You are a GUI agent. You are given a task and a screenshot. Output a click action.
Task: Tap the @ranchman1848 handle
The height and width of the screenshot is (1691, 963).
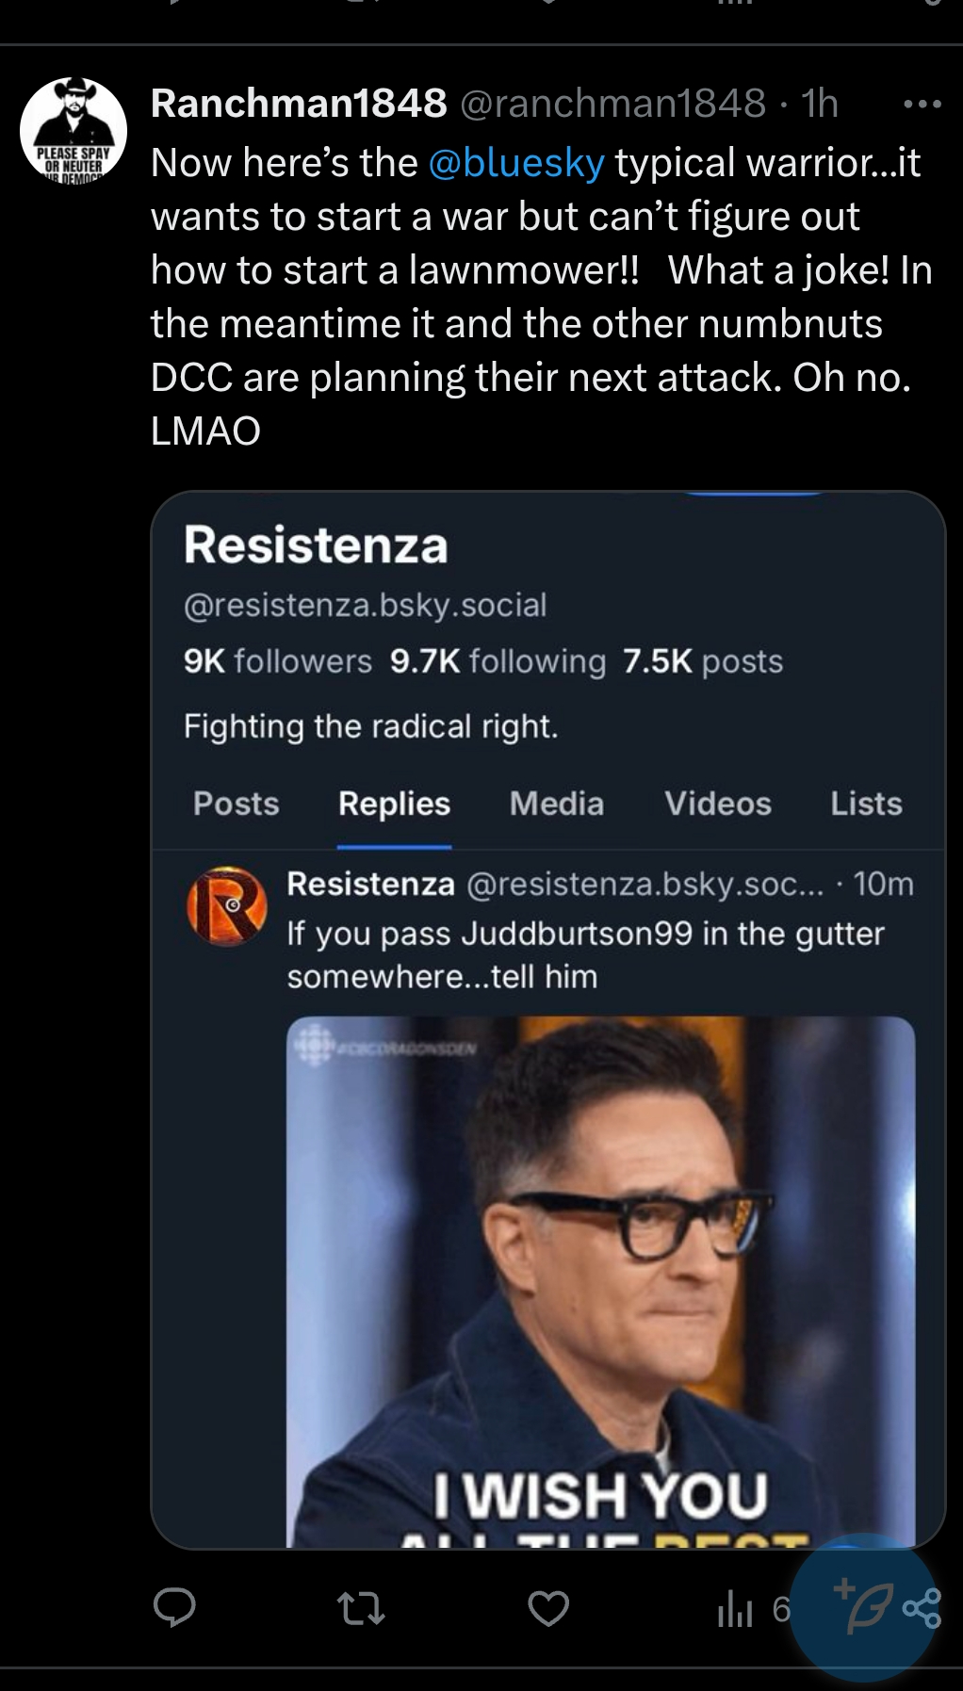click(612, 103)
